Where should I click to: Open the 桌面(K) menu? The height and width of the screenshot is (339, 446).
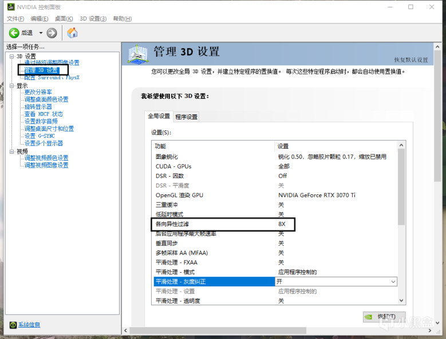(x=64, y=19)
